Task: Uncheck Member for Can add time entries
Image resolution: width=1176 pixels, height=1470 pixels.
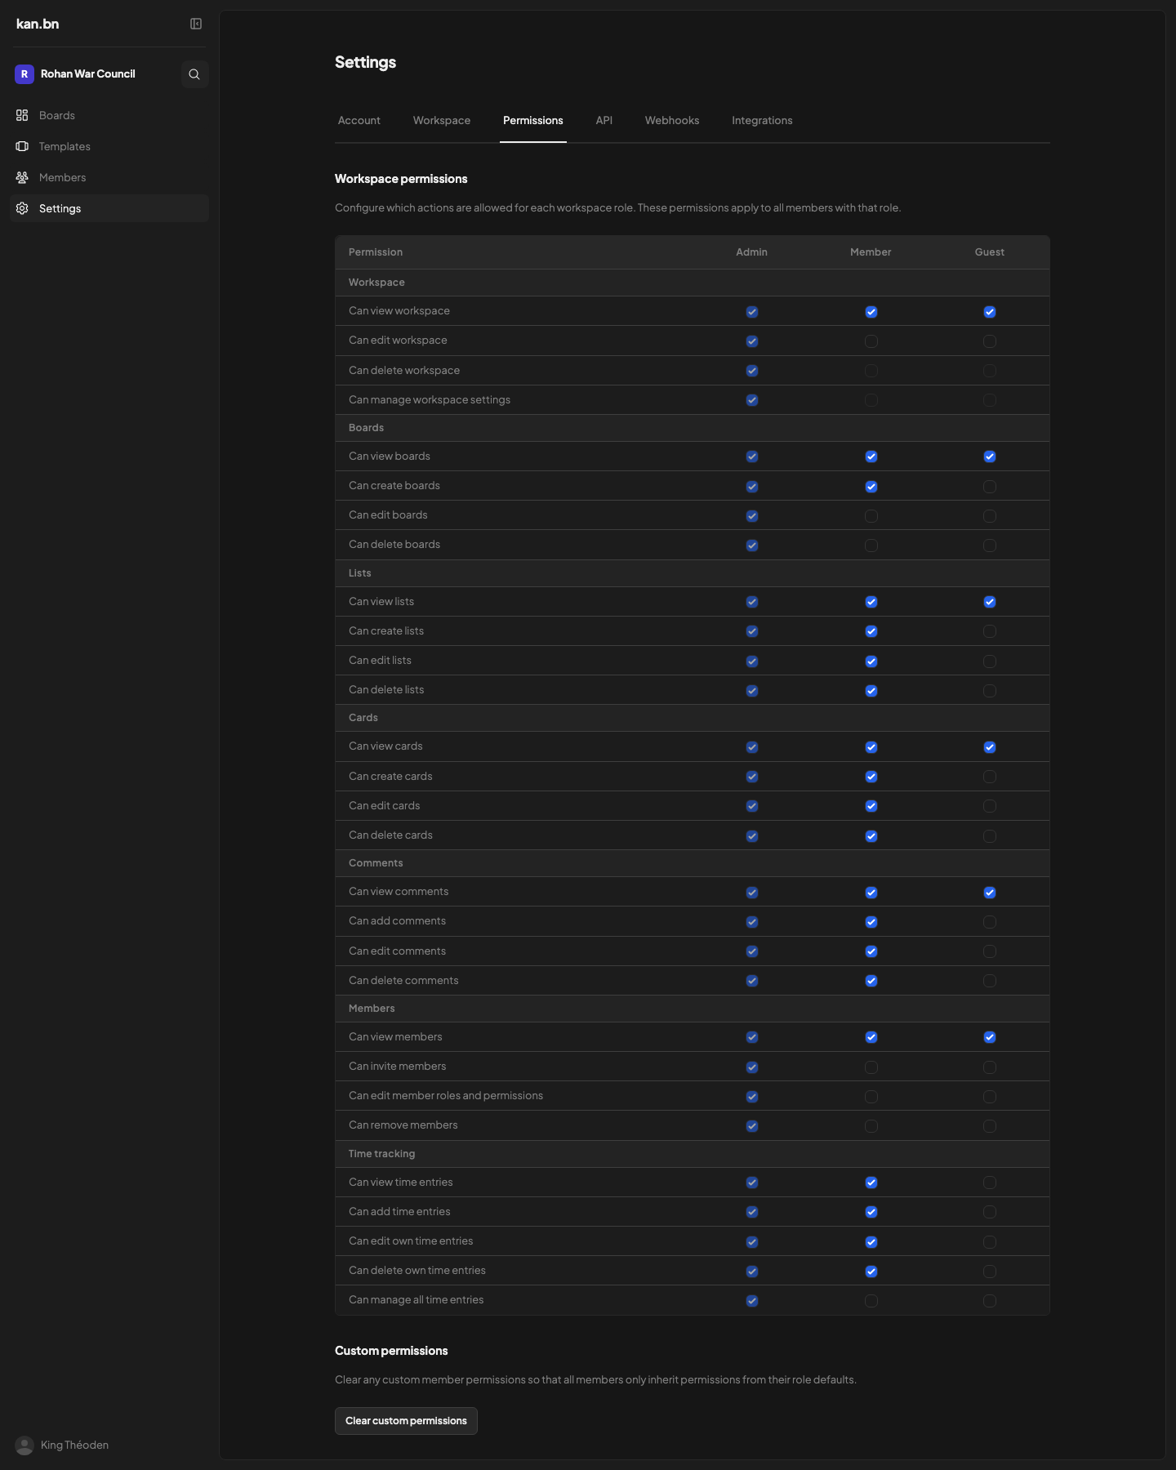Action: (x=871, y=1212)
